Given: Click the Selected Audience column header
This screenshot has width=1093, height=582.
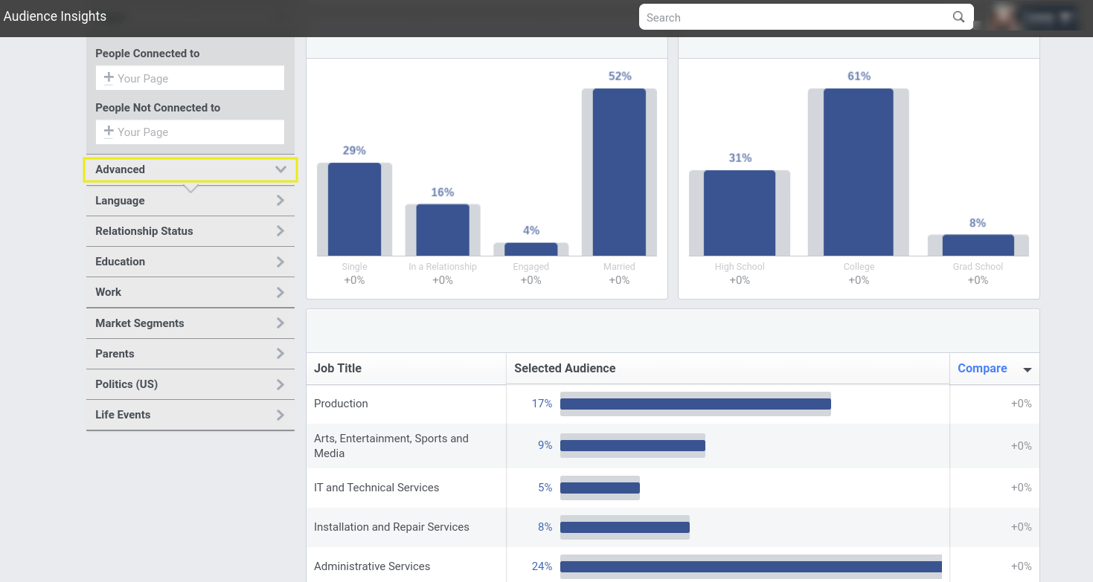Looking at the screenshot, I should click(728, 369).
